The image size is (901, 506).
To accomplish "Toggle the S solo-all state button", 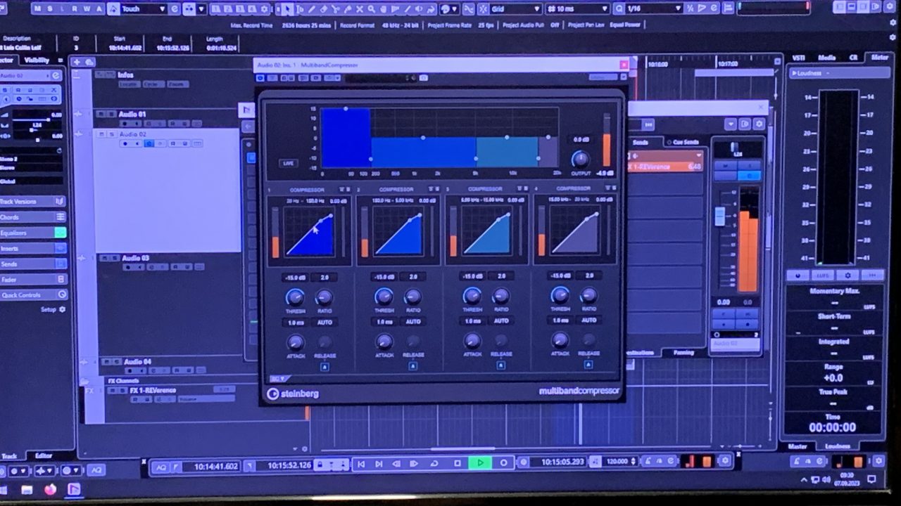I will 51,8.
